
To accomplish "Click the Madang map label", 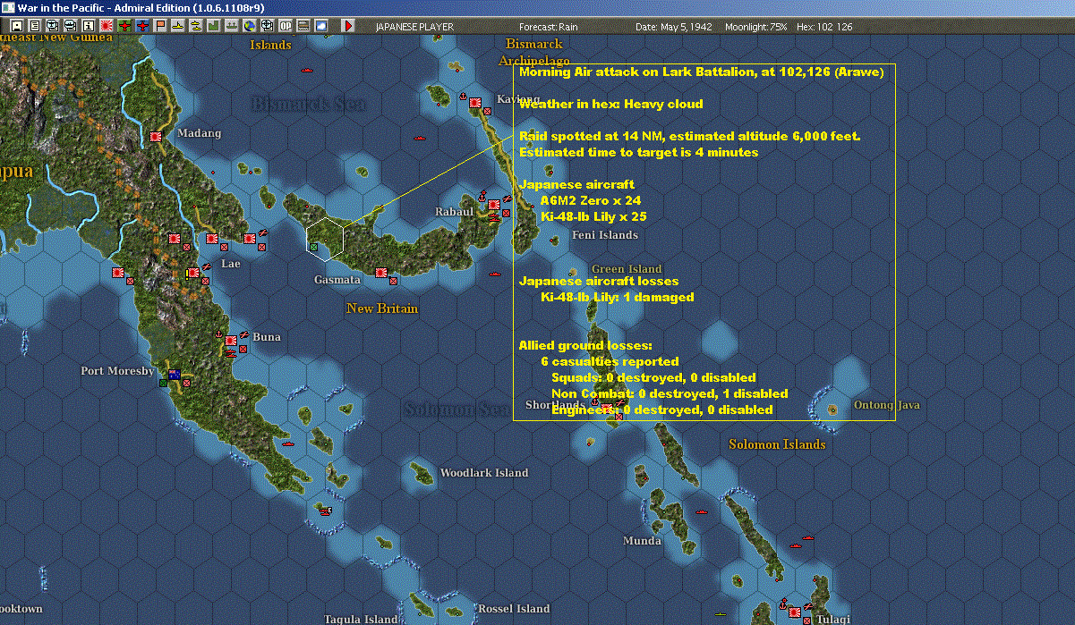I will pos(200,133).
